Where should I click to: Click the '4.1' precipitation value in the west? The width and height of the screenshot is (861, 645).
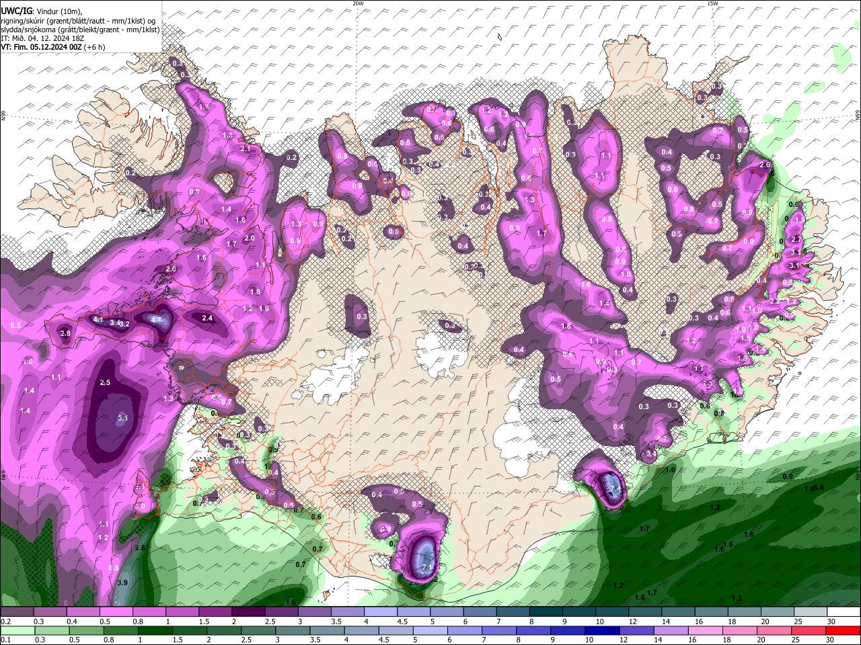[98, 320]
